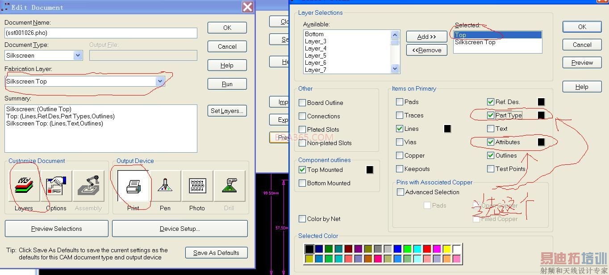Open the Fabrication Layer dropdown
The width and height of the screenshot is (609, 275).
pos(160,81)
